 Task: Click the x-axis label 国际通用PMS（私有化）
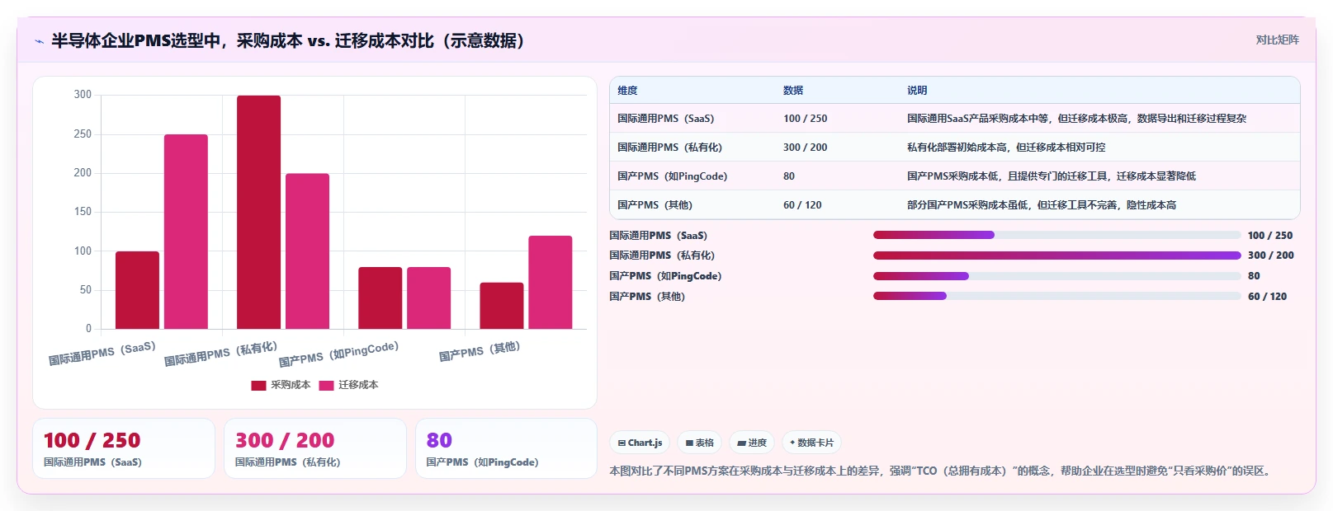pyautogui.click(x=220, y=354)
